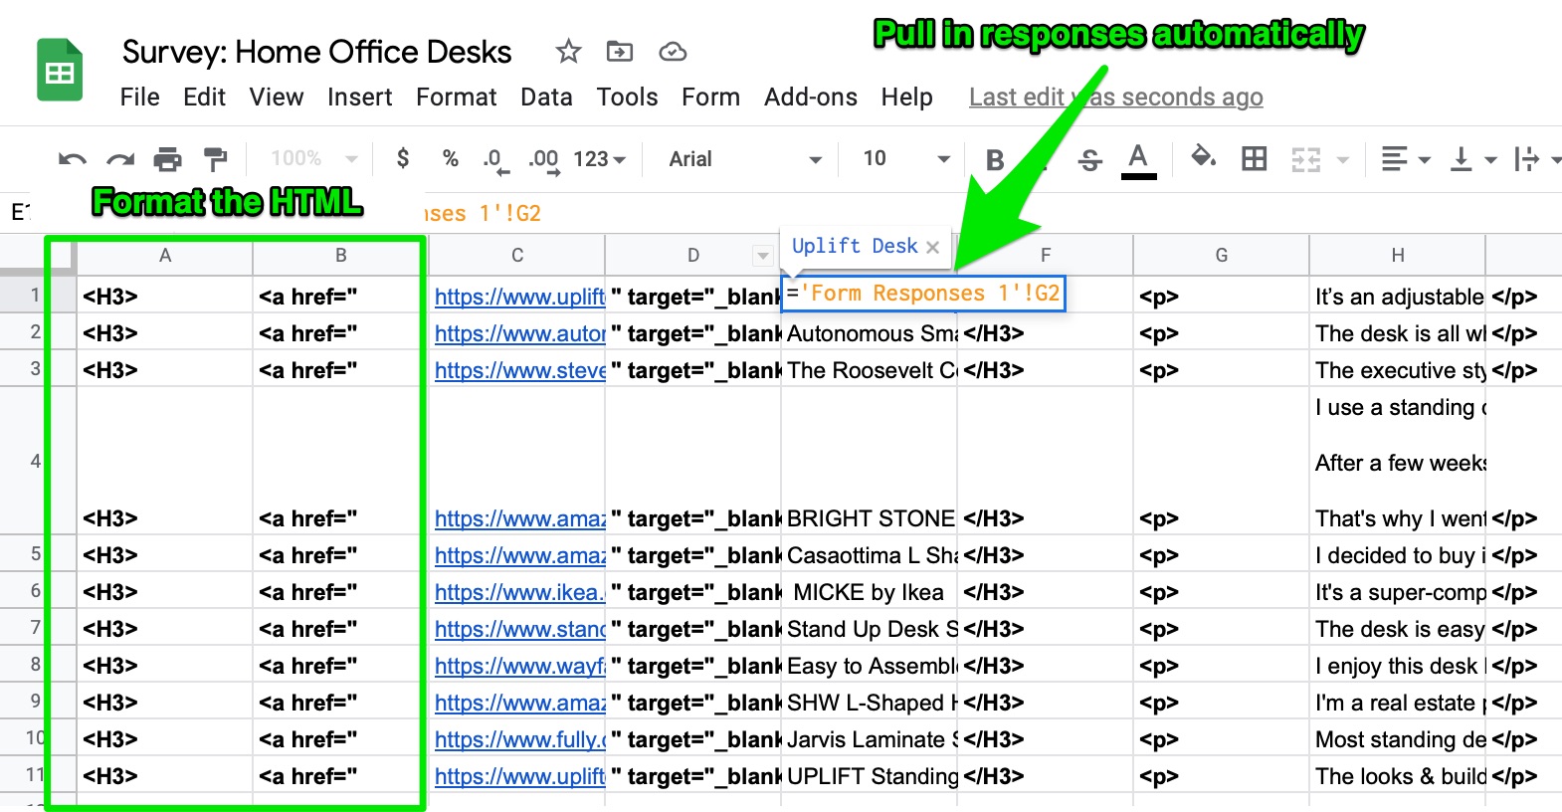The height and width of the screenshot is (812, 1562).
Task: Increase decimal places
Action: pos(543,160)
